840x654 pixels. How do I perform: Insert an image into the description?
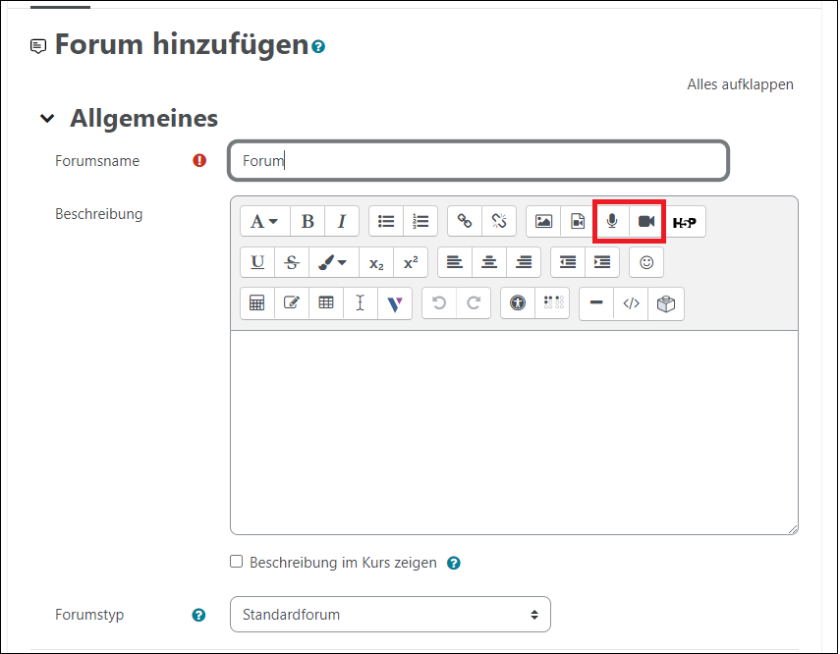pos(543,222)
